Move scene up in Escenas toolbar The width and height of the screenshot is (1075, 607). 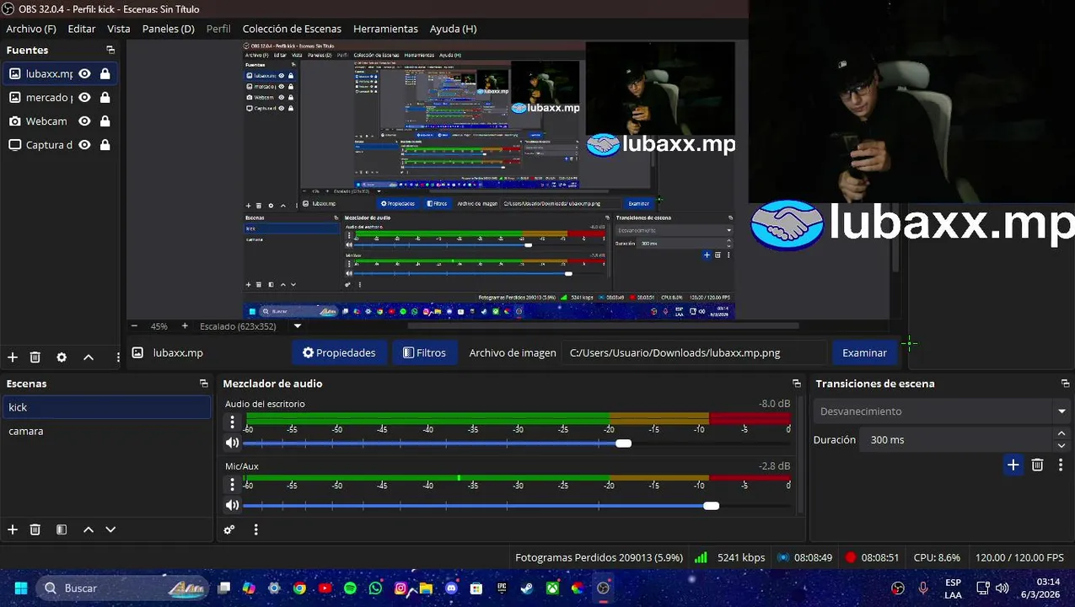(x=88, y=529)
